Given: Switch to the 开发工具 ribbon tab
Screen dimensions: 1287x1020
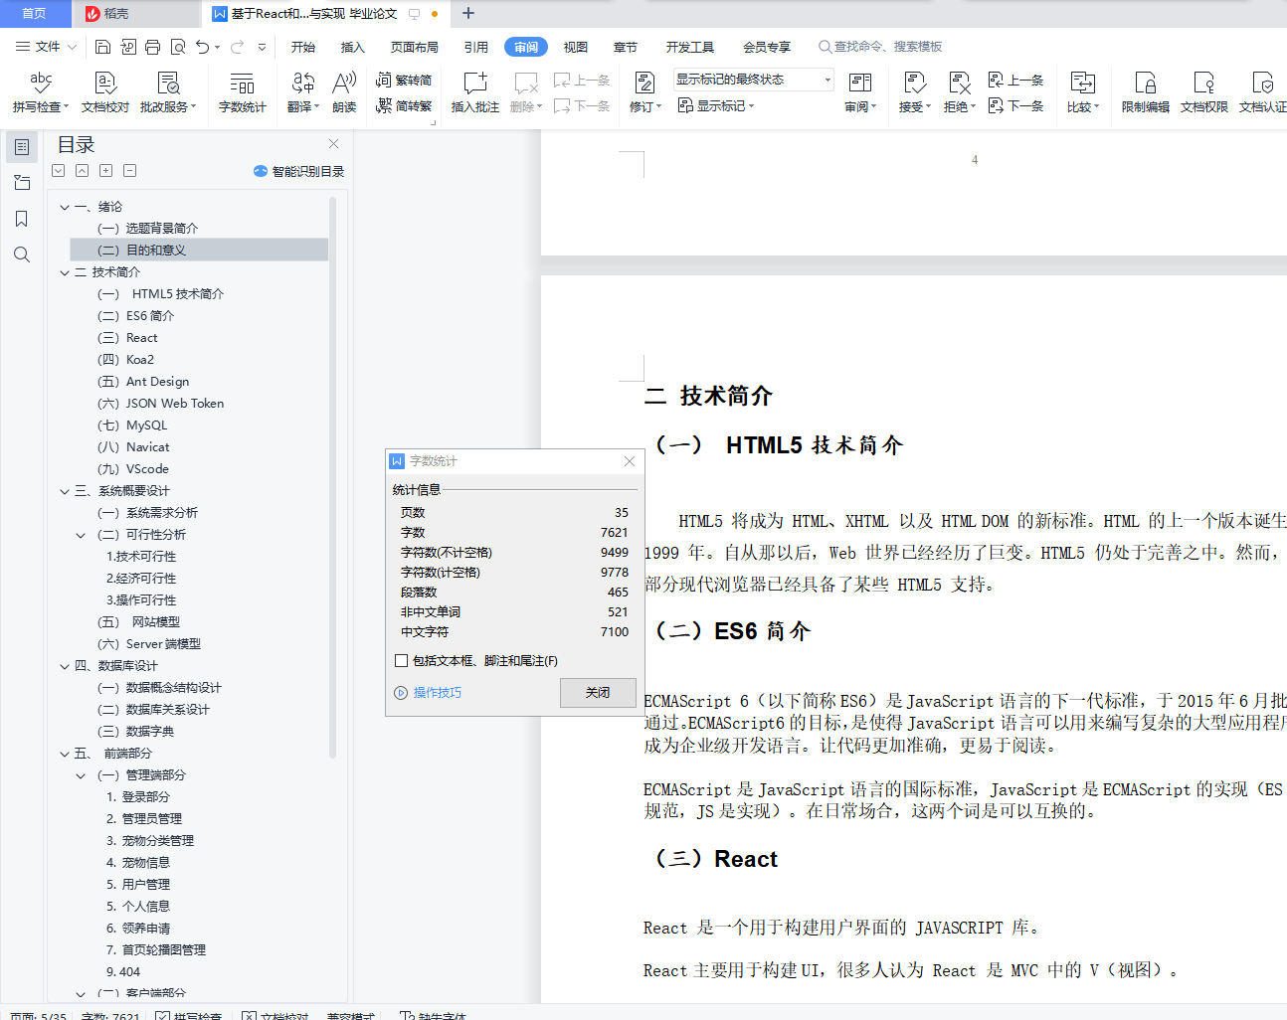Looking at the screenshot, I should click(x=690, y=47).
